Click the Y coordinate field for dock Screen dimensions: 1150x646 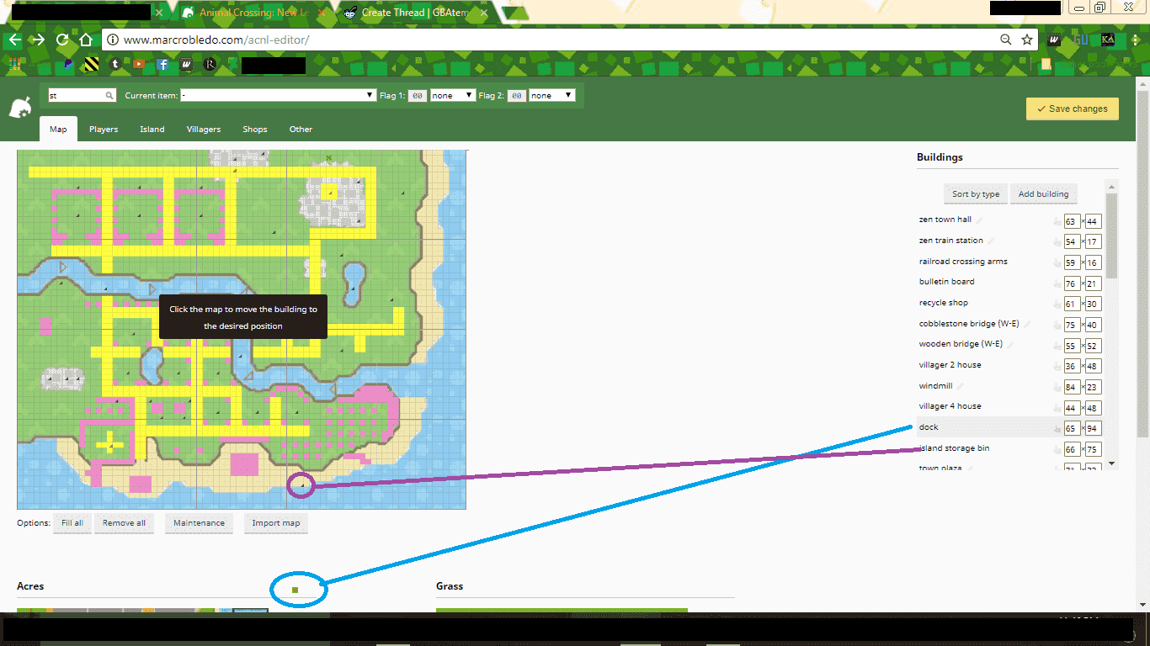(x=1094, y=429)
